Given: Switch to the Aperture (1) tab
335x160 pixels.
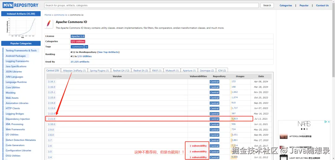Looking at the screenshot, I should (x=189, y=71).
